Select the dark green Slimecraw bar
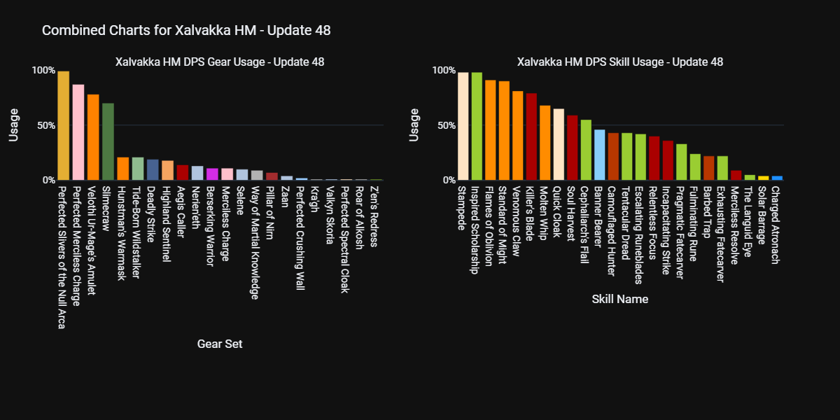840x420 pixels. 108,142
